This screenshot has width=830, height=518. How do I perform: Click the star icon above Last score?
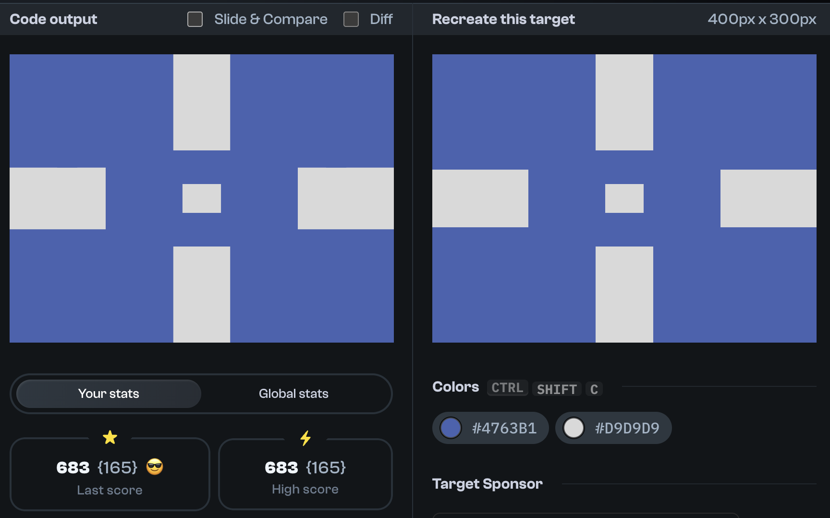click(x=110, y=437)
